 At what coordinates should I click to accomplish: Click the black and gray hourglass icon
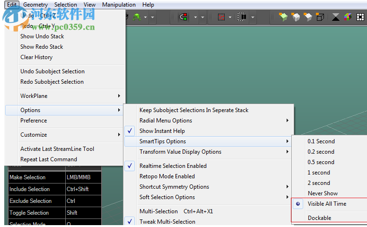(336, 17)
